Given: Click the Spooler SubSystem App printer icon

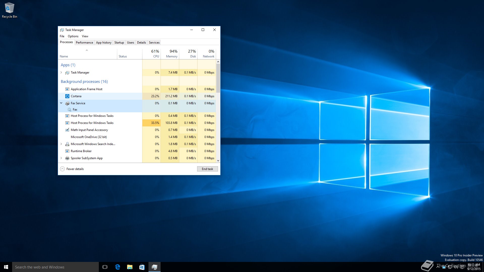Looking at the screenshot, I should tap(67, 158).
